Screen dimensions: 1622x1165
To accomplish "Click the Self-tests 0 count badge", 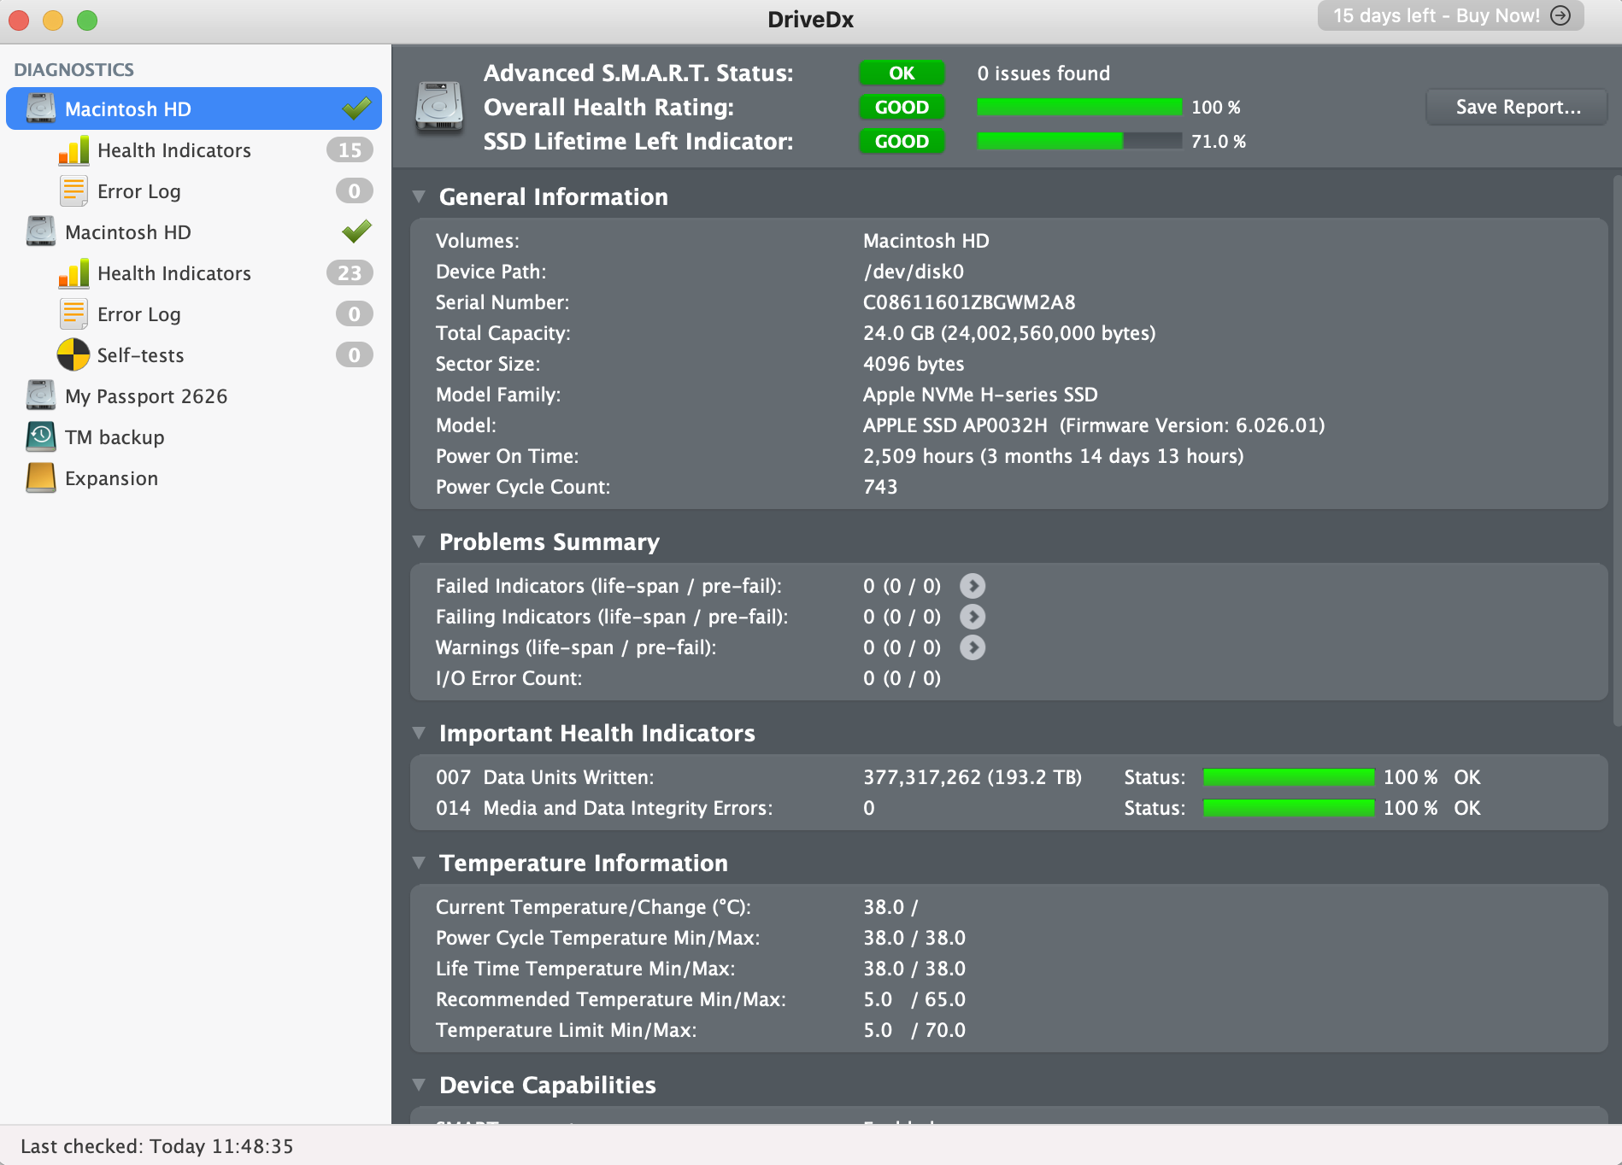I will tap(354, 355).
